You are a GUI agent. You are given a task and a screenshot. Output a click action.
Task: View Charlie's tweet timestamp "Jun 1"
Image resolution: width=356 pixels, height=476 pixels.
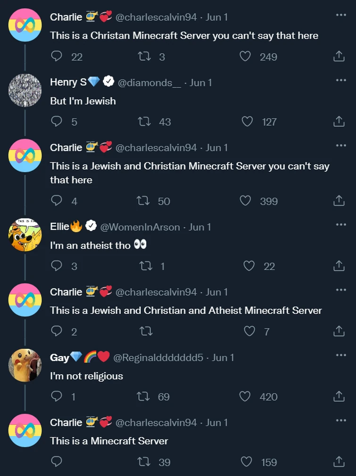click(x=217, y=17)
